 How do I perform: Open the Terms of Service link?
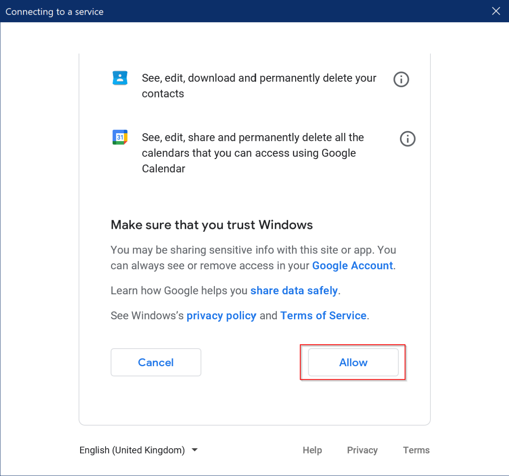coord(323,315)
